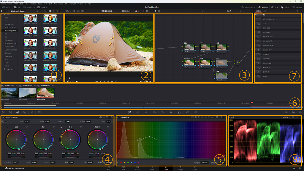Toggle the ノード editor panel
304x171 pixels.
pos(275,7)
